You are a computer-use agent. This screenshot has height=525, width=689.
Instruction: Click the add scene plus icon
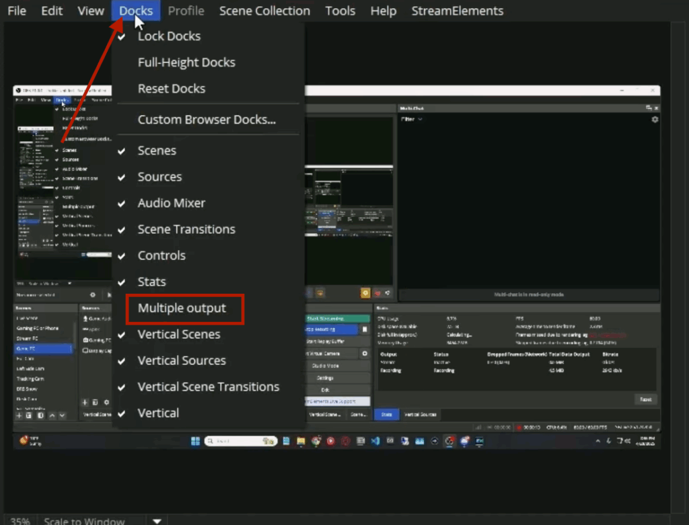point(20,415)
